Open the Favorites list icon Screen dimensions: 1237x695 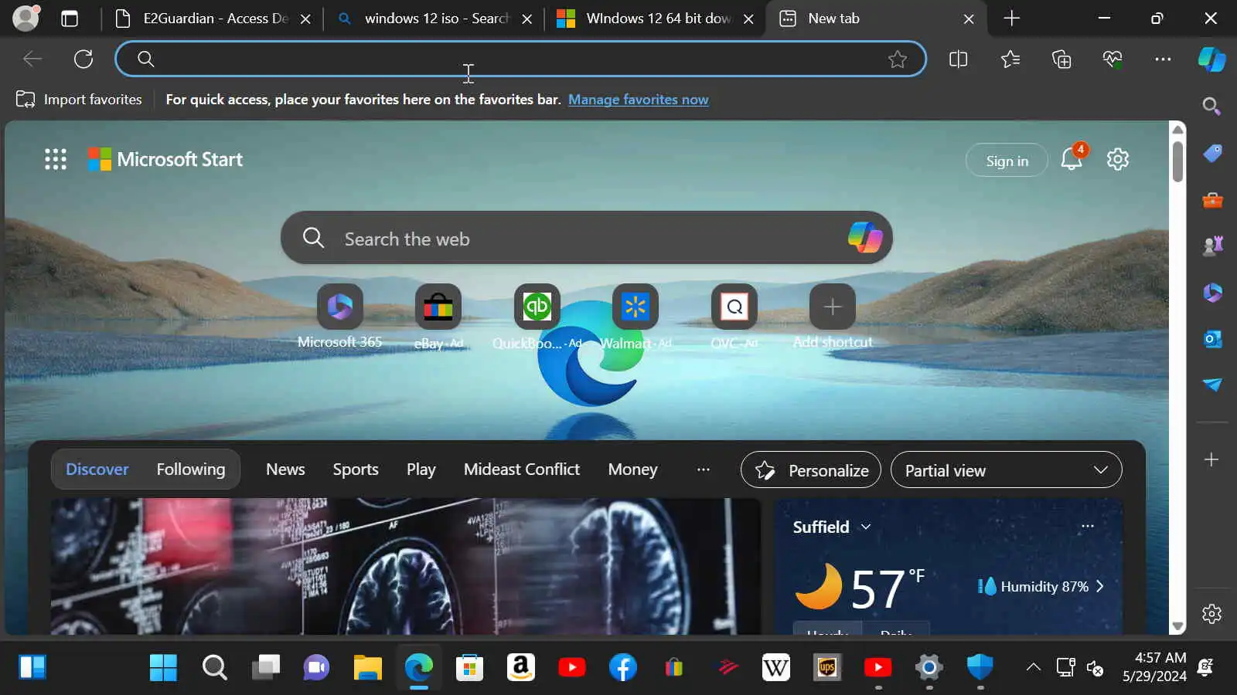pos(1010,59)
